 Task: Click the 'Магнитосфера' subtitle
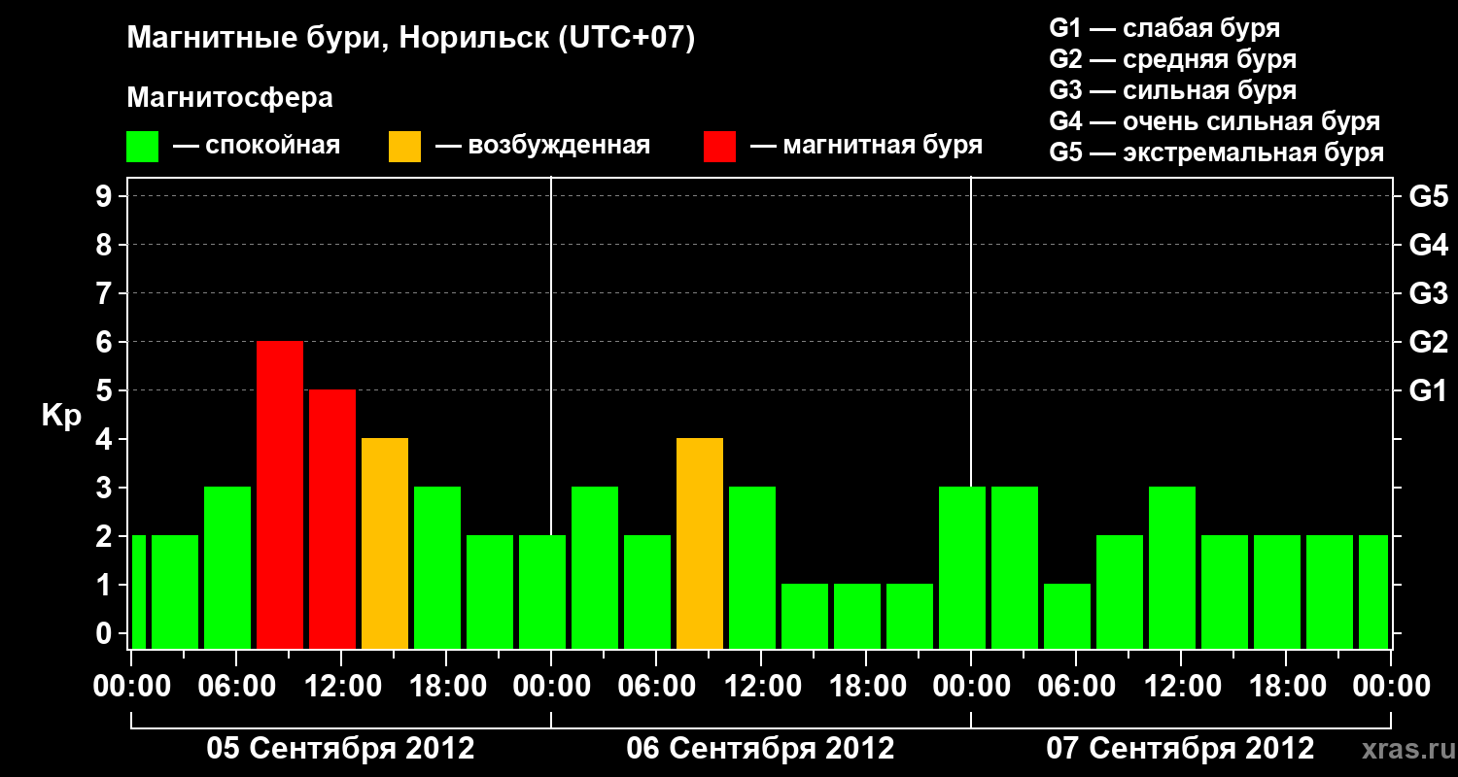coord(229,98)
